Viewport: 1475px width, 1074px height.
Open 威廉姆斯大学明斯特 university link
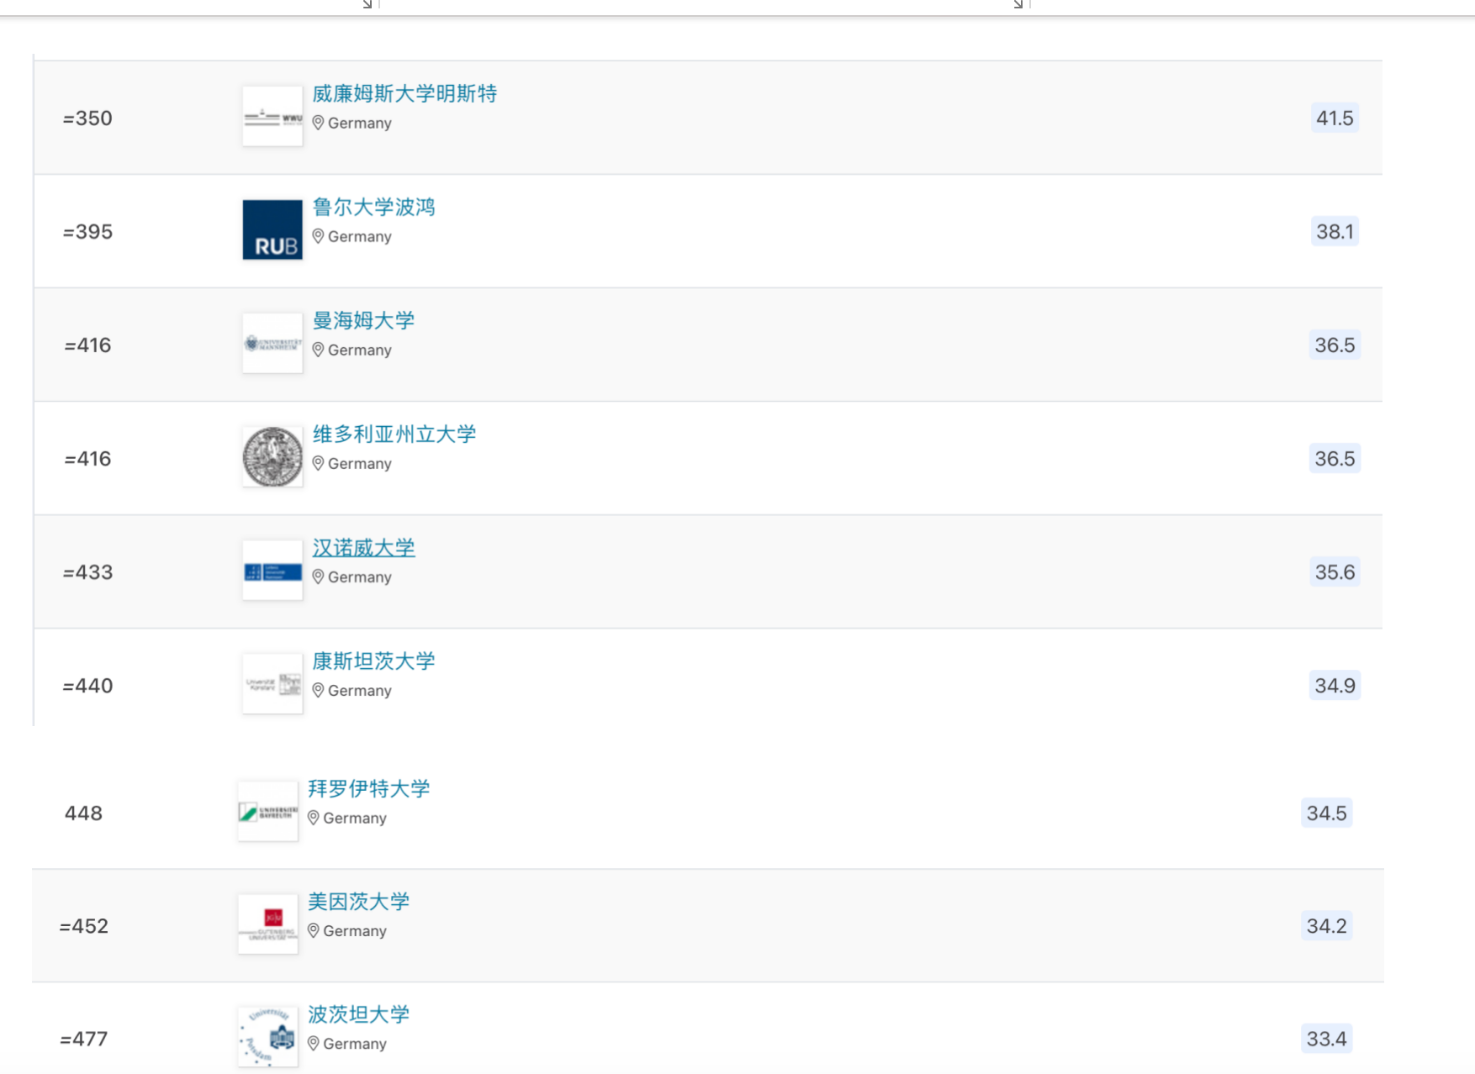[x=404, y=93]
